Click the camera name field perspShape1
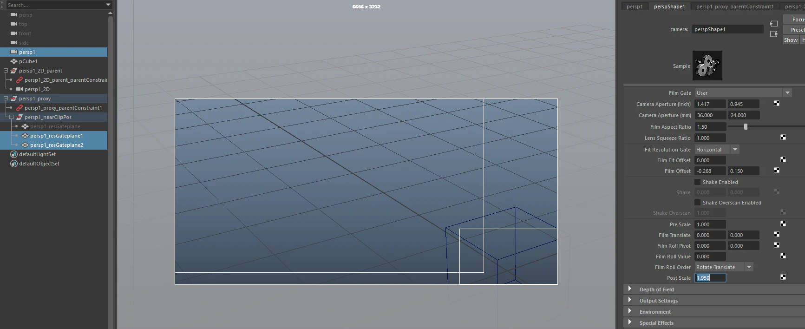Viewport: 805px width, 329px height. pyautogui.click(x=728, y=29)
